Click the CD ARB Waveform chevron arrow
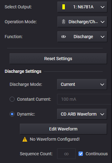Screen dimensions: 112x163 (x=102, y=114)
